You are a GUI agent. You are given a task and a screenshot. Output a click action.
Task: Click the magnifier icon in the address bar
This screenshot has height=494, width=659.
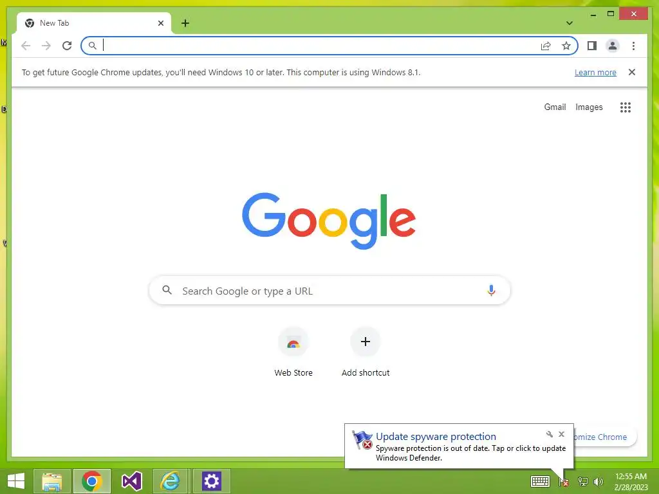coord(93,46)
